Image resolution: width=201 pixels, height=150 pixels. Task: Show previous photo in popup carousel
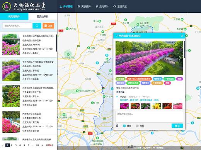(118, 58)
